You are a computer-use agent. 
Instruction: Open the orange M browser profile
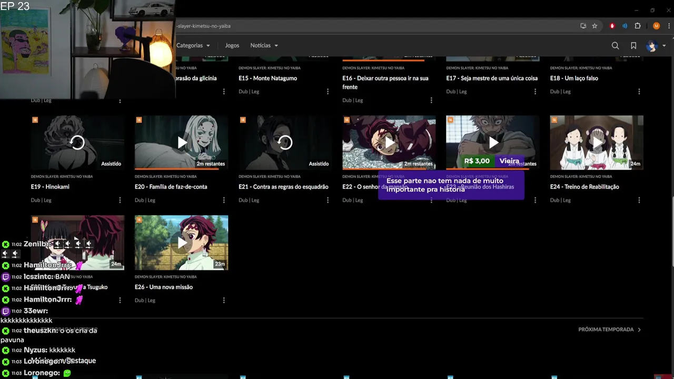point(656,26)
